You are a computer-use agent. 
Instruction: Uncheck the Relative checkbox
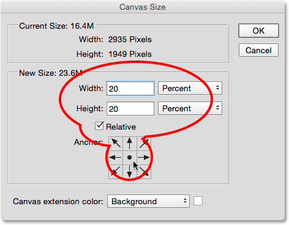pos(99,126)
